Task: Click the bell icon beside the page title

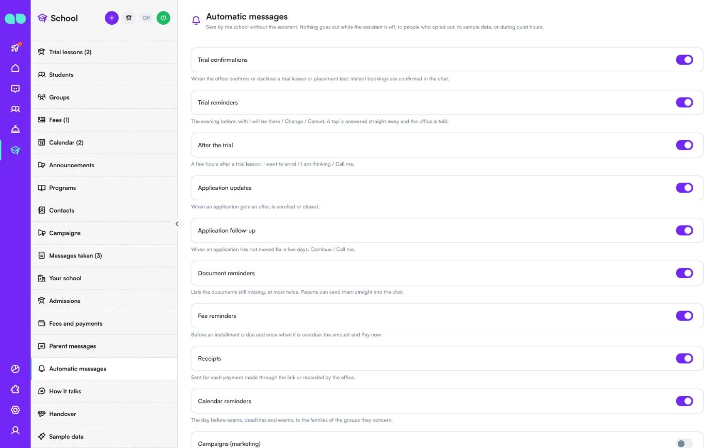Action: click(x=196, y=21)
